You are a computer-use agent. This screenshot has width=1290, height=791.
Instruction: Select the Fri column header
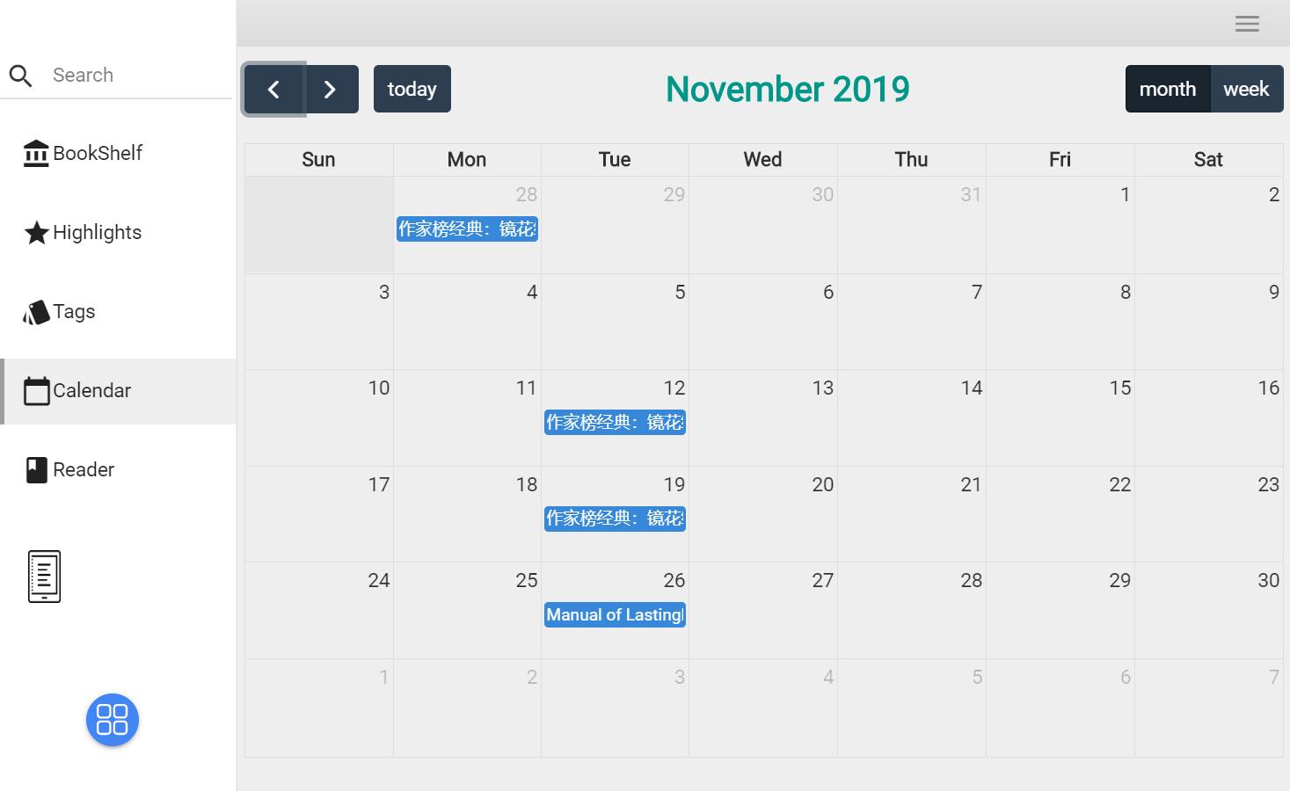(1060, 160)
